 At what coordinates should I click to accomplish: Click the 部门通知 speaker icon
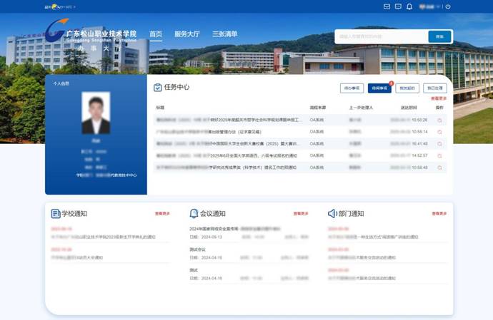(332, 214)
